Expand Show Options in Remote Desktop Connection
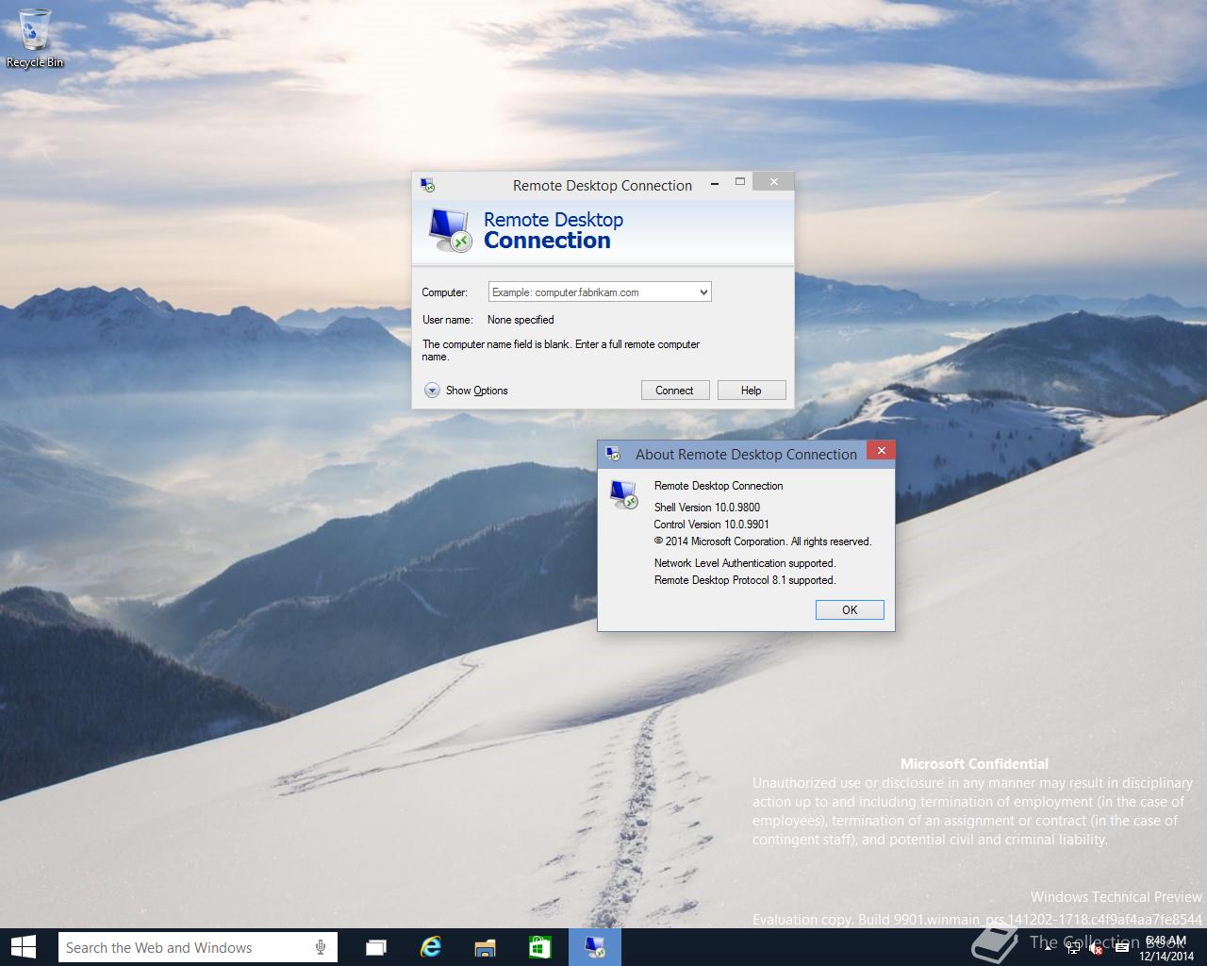The height and width of the screenshot is (966, 1207). 466,390
